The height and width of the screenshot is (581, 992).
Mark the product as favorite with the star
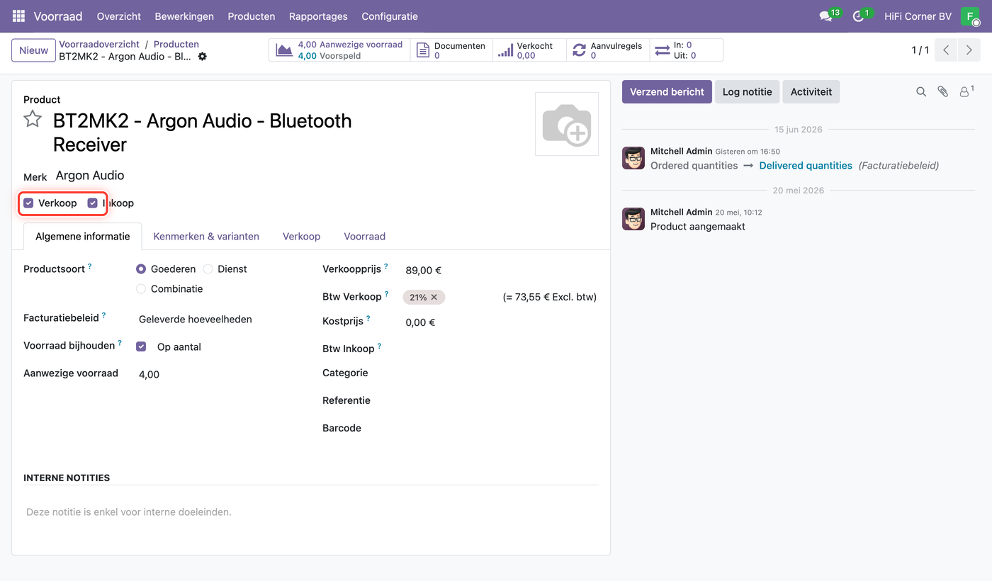tap(33, 119)
